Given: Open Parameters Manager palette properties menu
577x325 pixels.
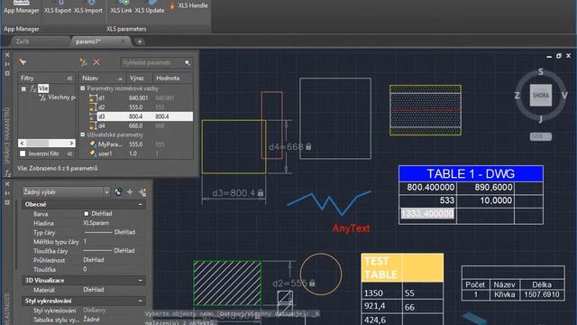Looking at the screenshot, I should [7, 73].
